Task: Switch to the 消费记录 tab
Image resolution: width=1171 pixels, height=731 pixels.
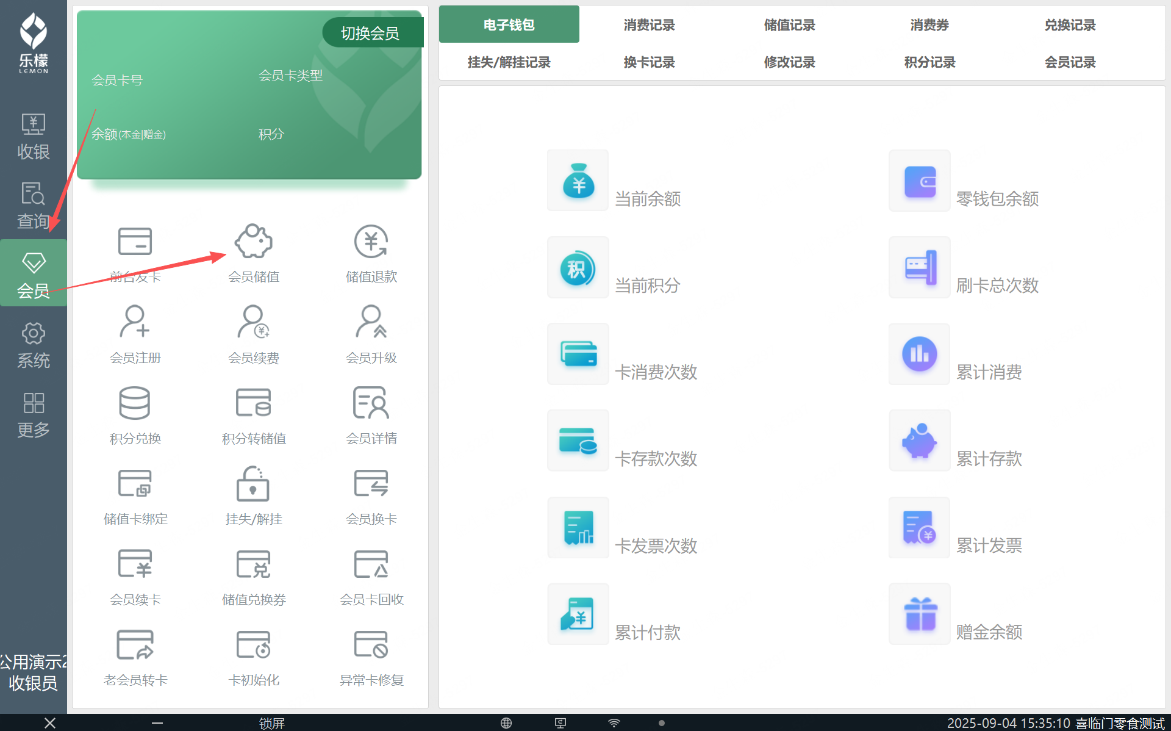Action: pyautogui.click(x=649, y=25)
